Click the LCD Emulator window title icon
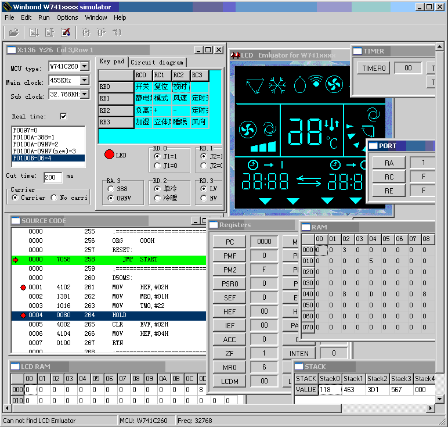The width and height of the screenshot is (448, 427). click(236, 55)
